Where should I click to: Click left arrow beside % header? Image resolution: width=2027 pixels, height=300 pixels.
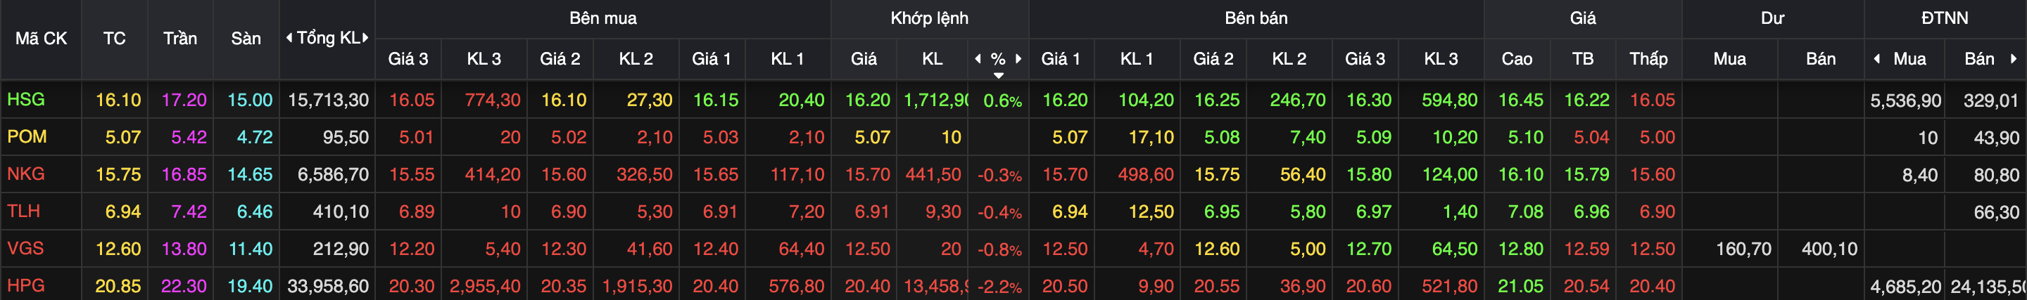tap(978, 59)
